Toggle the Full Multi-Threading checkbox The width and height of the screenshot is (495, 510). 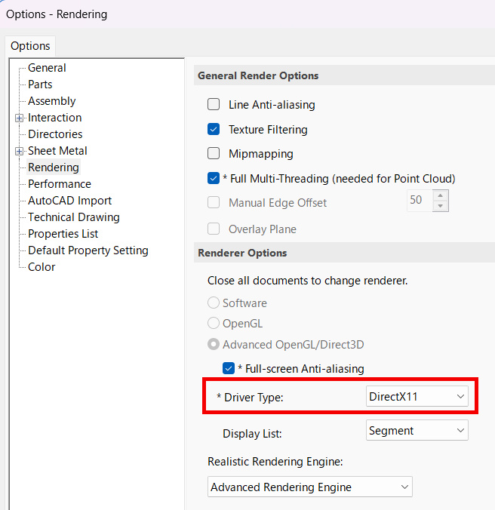tap(214, 178)
